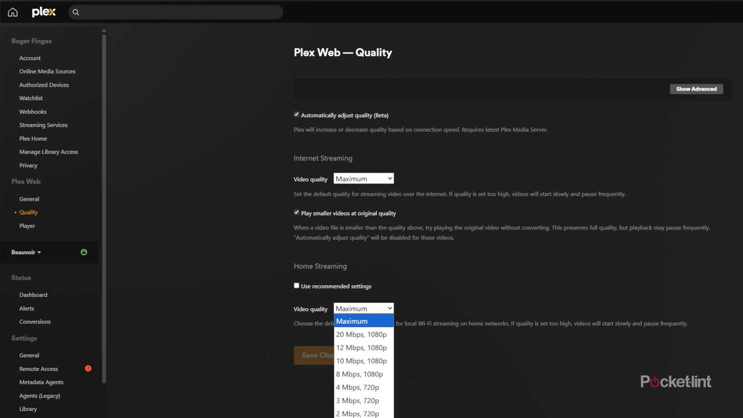Open Webhooks settings

point(33,111)
